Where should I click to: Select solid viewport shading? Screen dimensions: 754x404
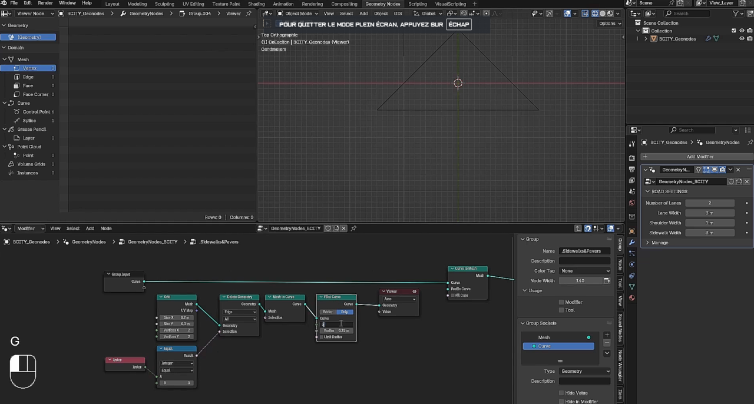point(603,14)
